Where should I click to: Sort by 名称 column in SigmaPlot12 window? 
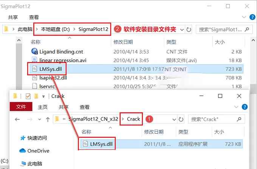point(36,42)
